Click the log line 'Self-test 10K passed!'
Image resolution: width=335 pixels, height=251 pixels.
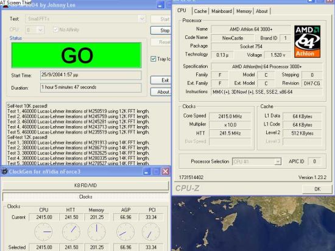point(27,106)
